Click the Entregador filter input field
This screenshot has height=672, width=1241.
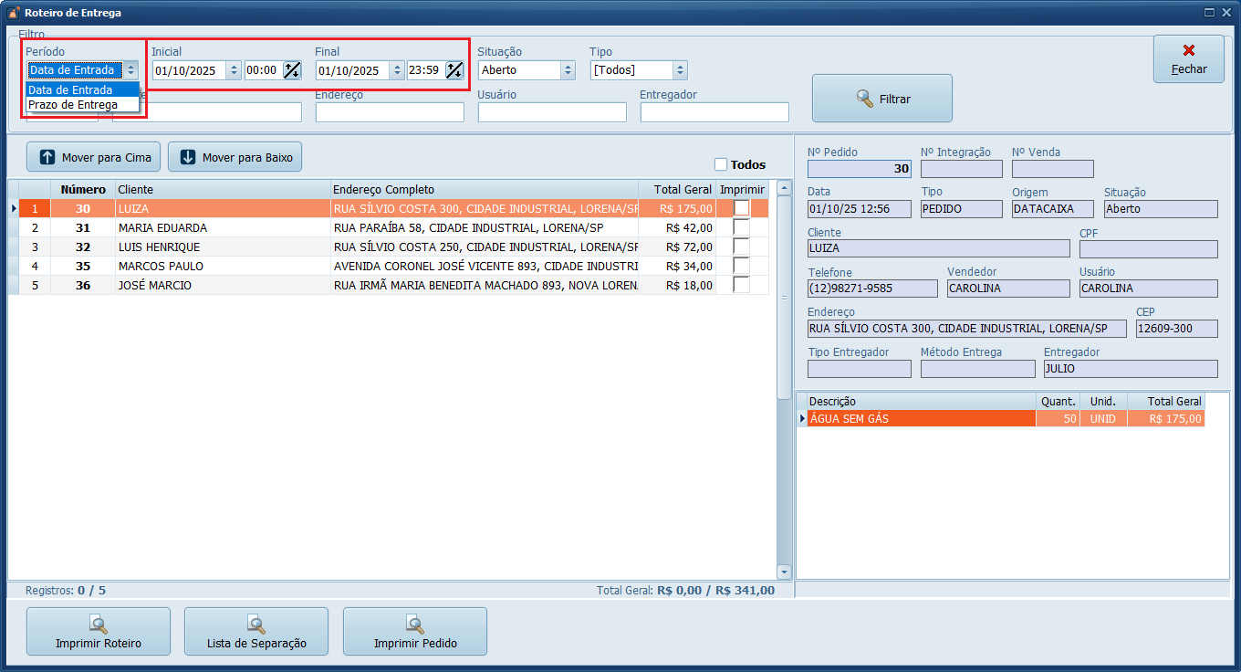point(714,112)
